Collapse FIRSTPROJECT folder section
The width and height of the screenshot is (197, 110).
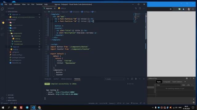coord(12,20)
